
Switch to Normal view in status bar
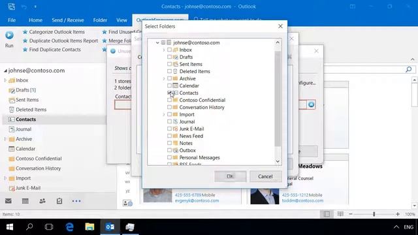tap(327, 214)
